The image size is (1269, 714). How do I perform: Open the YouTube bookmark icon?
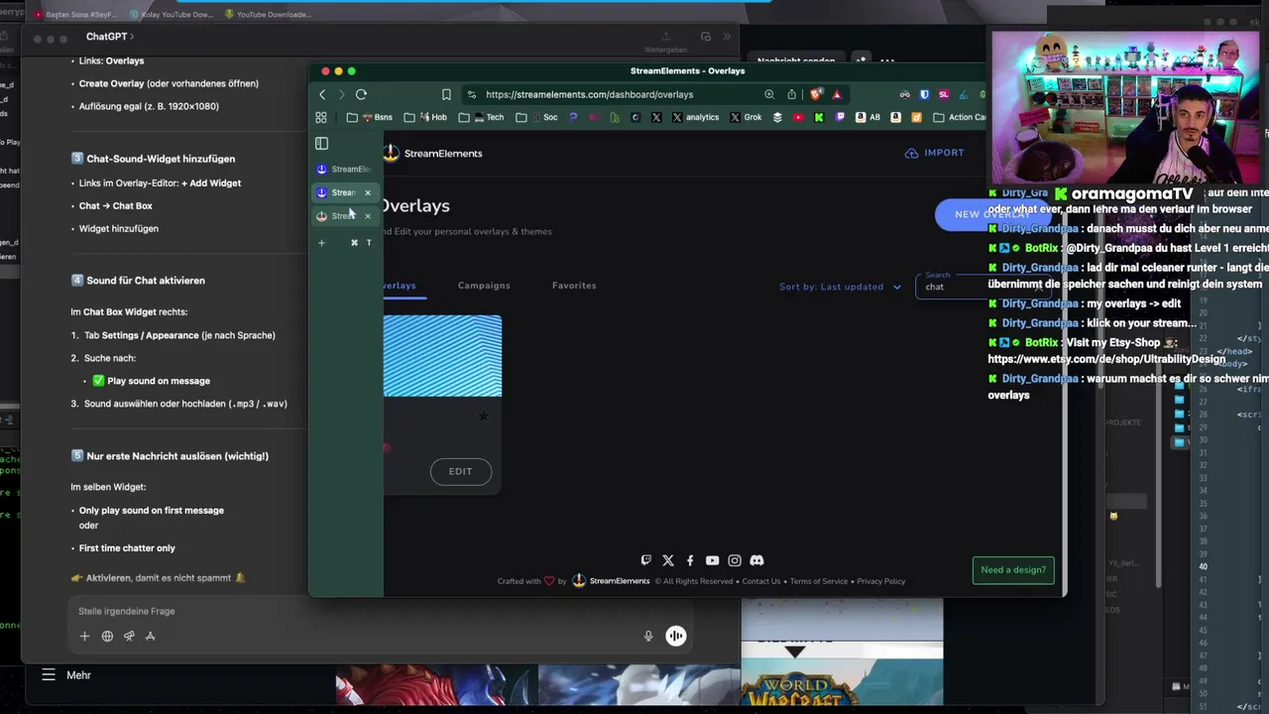click(x=798, y=117)
